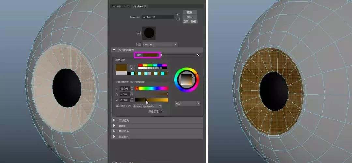Select the lambert13 tab
The image size is (352, 163).
coord(139,6)
